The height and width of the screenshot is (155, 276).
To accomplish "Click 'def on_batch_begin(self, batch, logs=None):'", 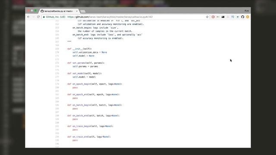I will (x=95, y=105).
